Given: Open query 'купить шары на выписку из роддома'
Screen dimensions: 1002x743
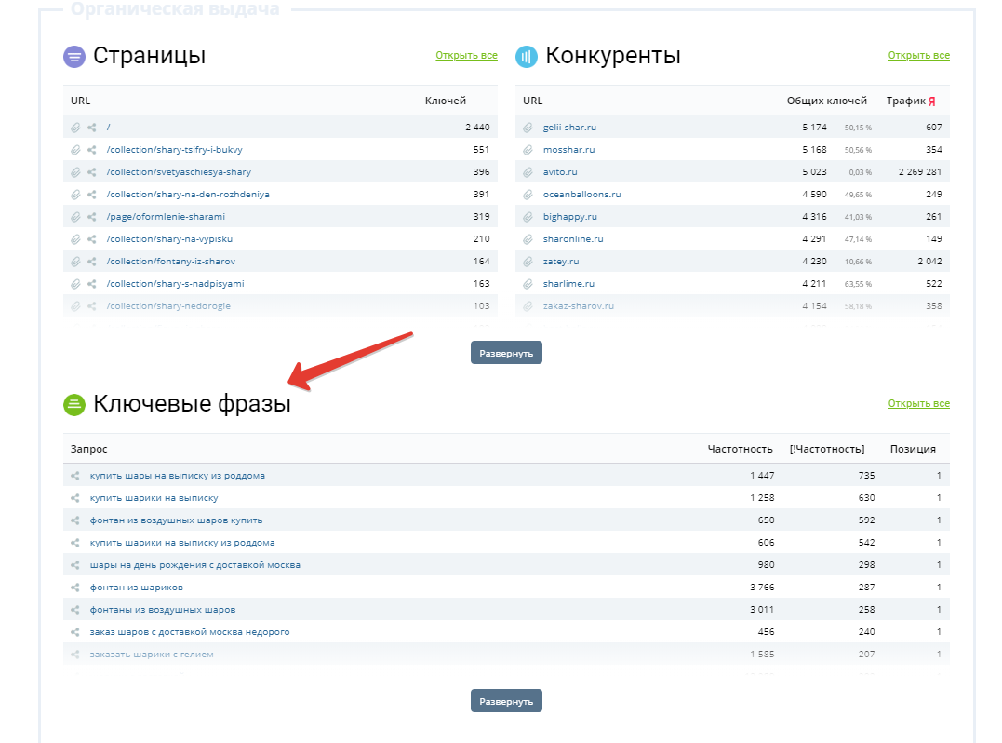Looking at the screenshot, I should [x=177, y=476].
